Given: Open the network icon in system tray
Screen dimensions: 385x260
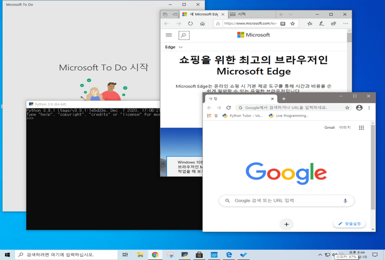Looking at the screenshot, I should tap(327, 255).
